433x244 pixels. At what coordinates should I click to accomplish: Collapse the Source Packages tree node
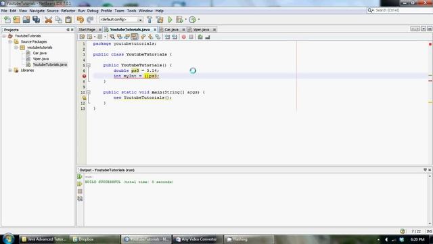click(x=10, y=42)
